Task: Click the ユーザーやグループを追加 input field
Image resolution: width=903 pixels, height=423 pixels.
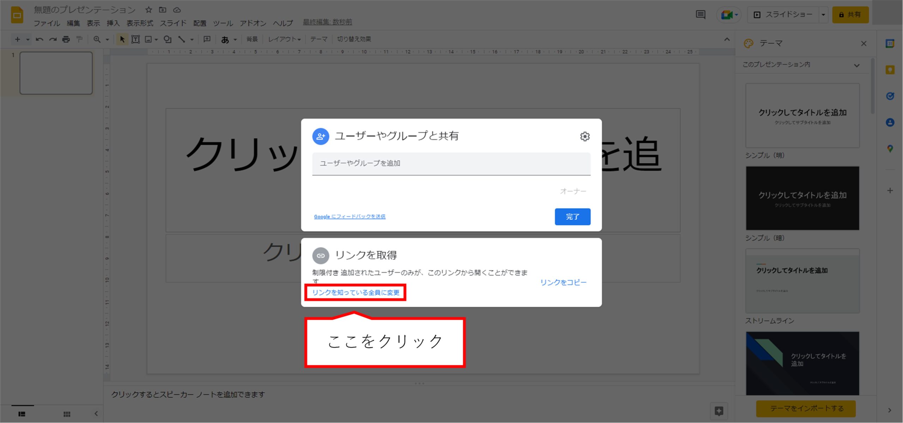Action: tap(451, 164)
